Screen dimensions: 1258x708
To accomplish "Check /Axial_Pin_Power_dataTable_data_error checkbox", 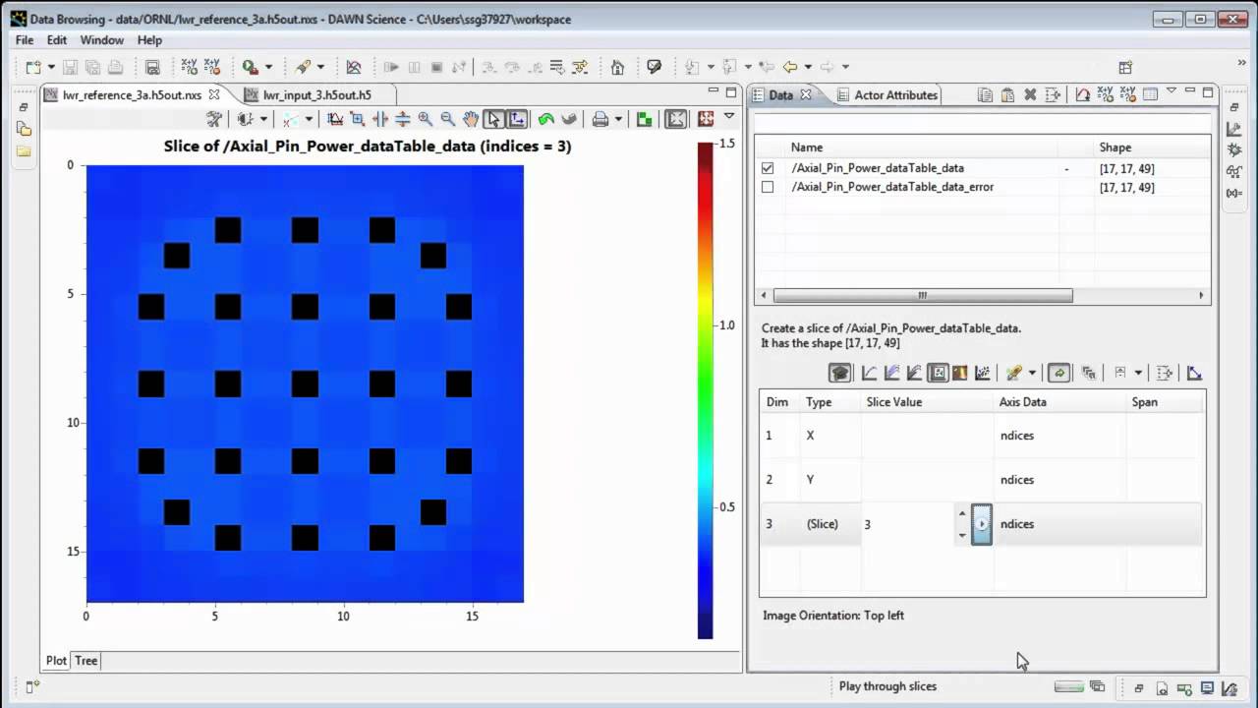I will tap(768, 187).
